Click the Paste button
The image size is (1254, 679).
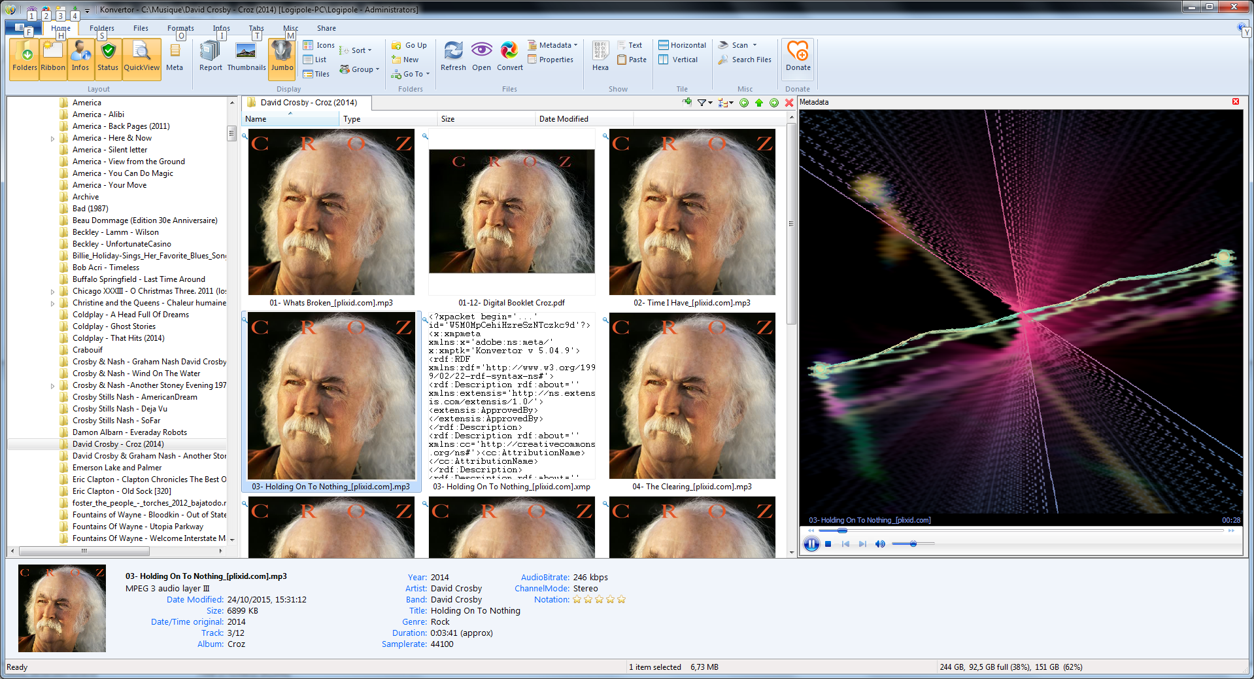[x=632, y=60]
